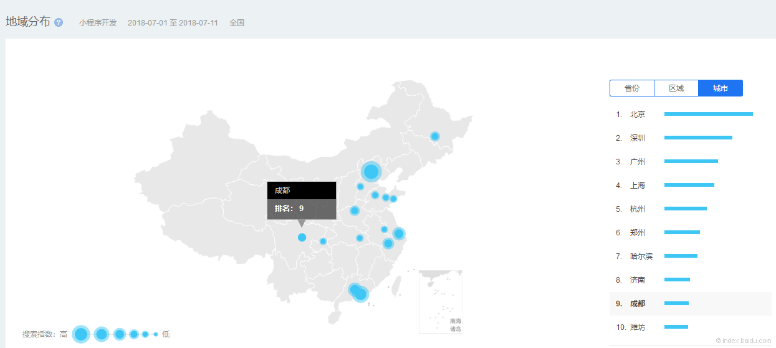This screenshot has height=348, width=776.
Task: Click the Shanghai bubble on the east coast
Action: 399,234
